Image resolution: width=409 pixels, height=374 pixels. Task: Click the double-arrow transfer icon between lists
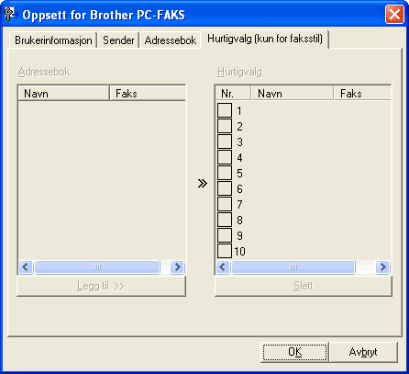click(x=202, y=184)
